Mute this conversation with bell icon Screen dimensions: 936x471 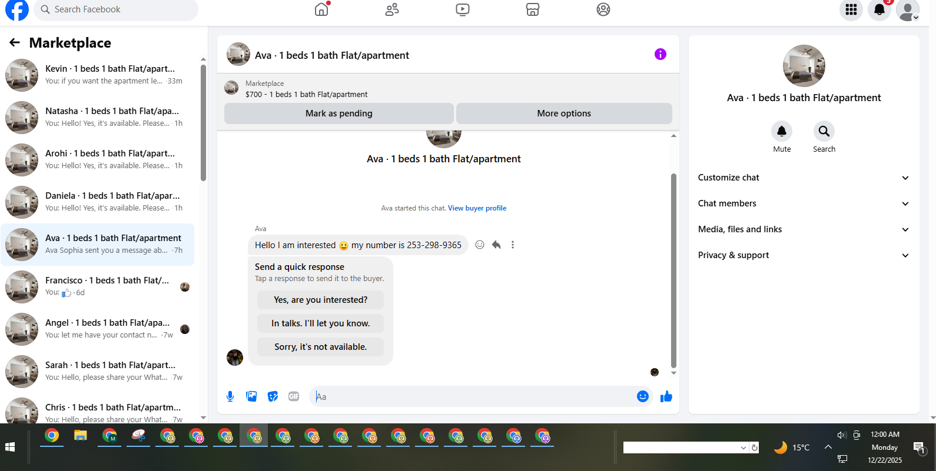point(782,131)
